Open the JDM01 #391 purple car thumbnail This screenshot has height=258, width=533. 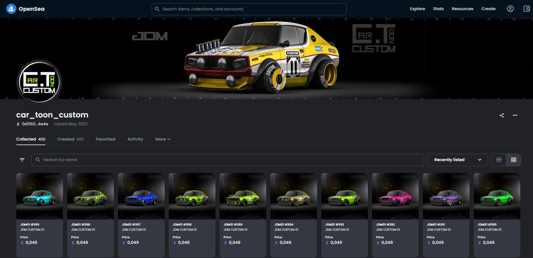click(x=446, y=196)
